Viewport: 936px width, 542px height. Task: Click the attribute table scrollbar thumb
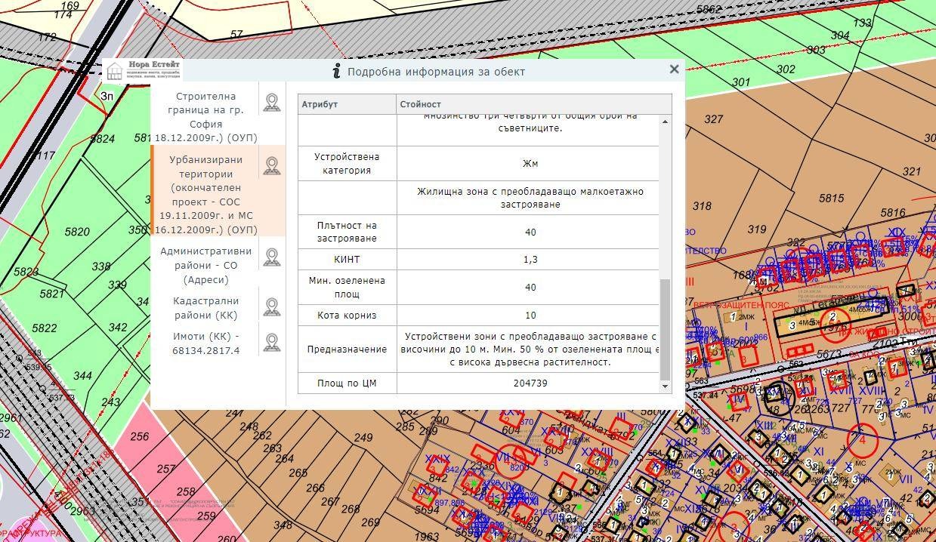click(x=666, y=329)
